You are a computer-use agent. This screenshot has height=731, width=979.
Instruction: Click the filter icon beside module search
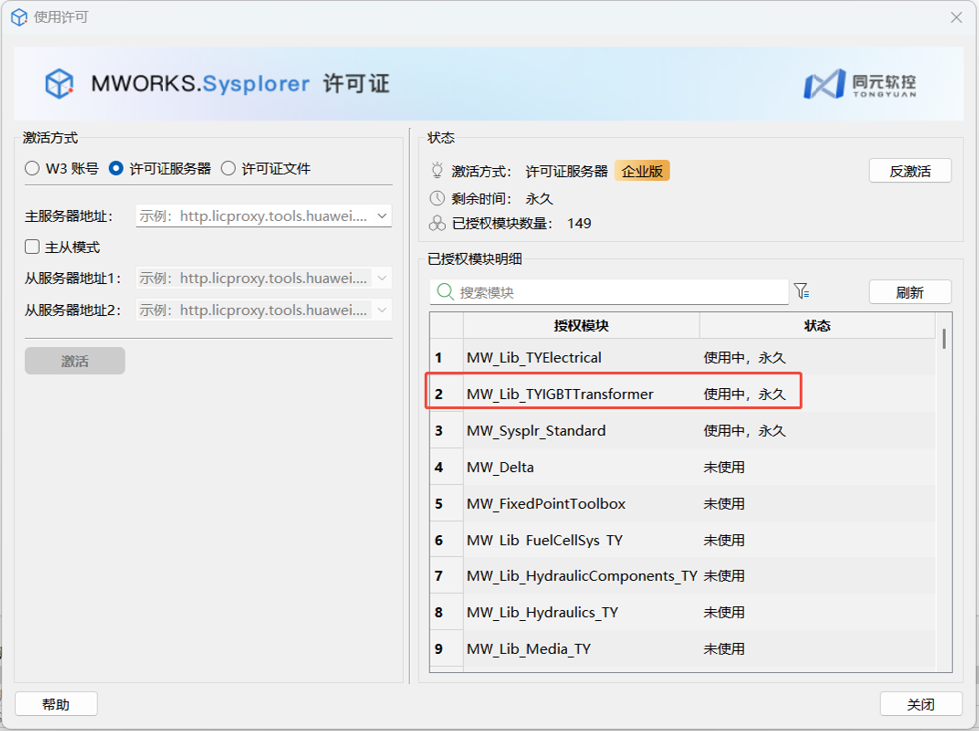tap(802, 291)
